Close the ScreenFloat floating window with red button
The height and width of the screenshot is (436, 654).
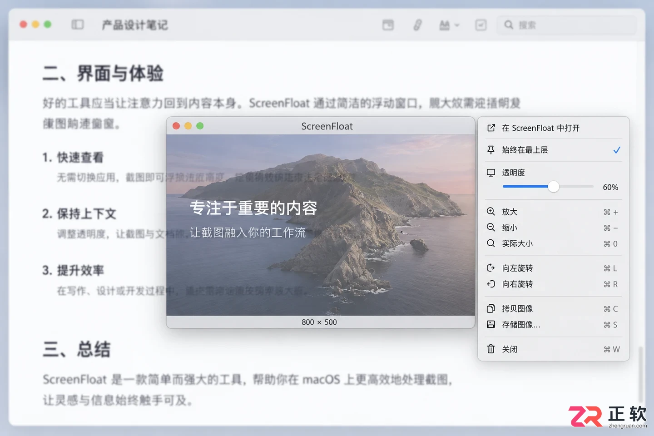(176, 126)
